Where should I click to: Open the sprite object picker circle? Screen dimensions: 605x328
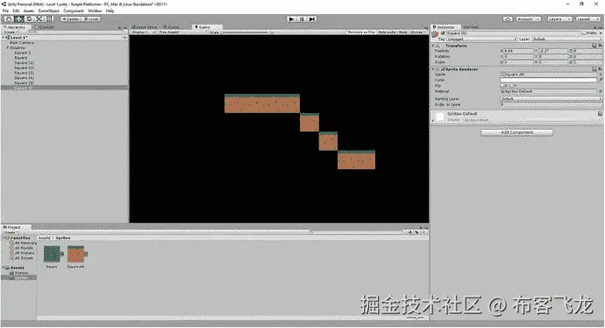(601, 74)
